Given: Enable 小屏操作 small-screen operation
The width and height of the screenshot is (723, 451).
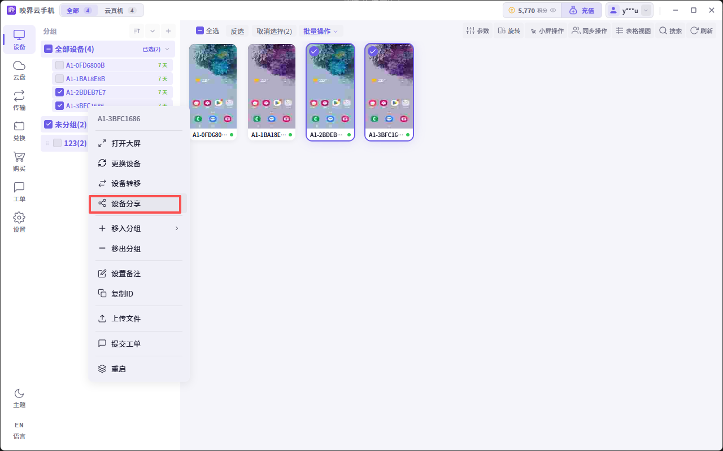Looking at the screenshot, I should pos(546,31).
